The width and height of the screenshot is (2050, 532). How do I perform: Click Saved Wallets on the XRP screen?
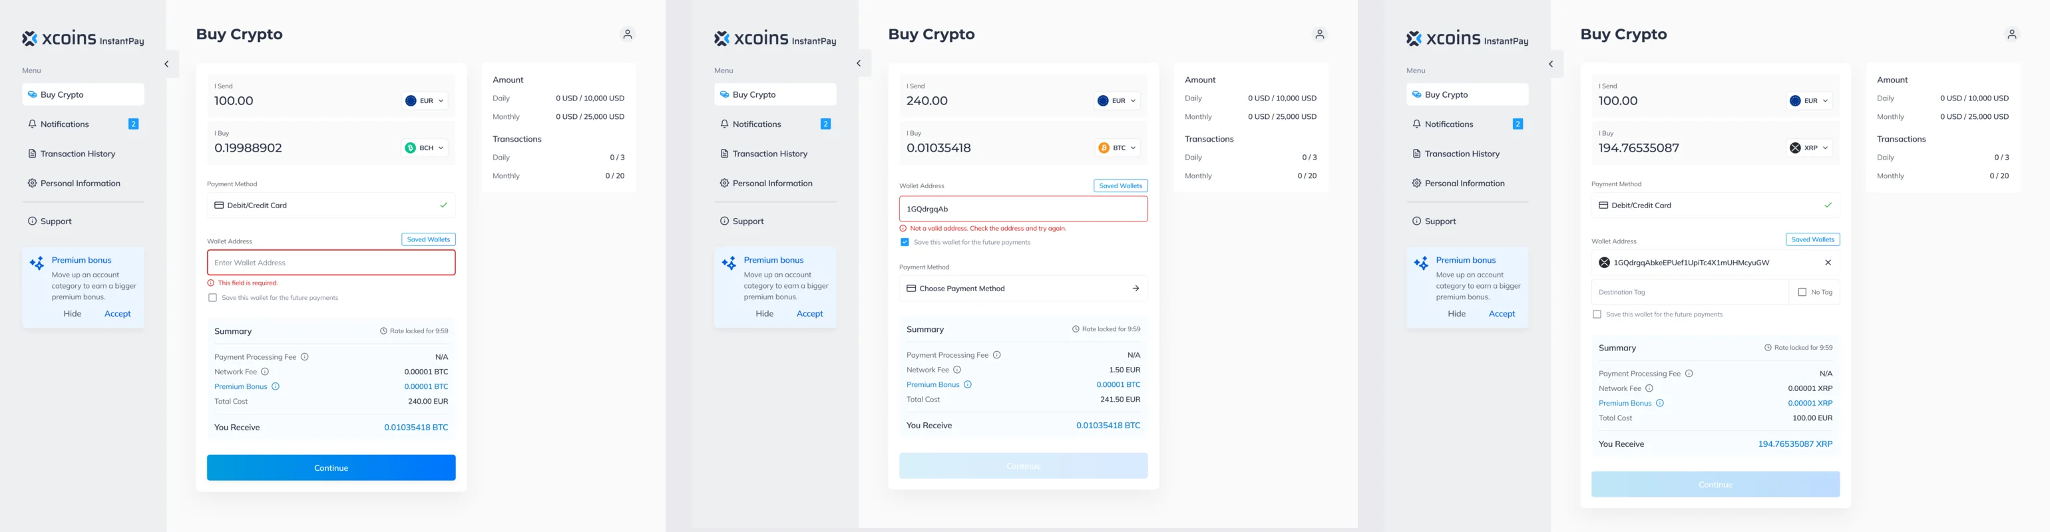click(1813, 239)
